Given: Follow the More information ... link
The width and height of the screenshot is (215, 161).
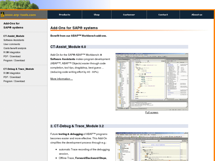Looking at the screenshot, I should [x=62, y=79].
